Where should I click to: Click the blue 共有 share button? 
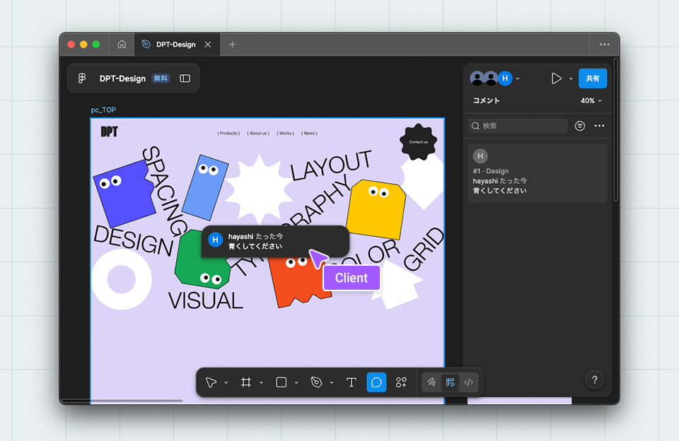pyautogui.click(x=592, y=78)
